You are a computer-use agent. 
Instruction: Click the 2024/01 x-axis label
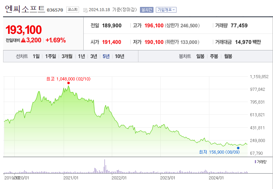pos(216,178)
